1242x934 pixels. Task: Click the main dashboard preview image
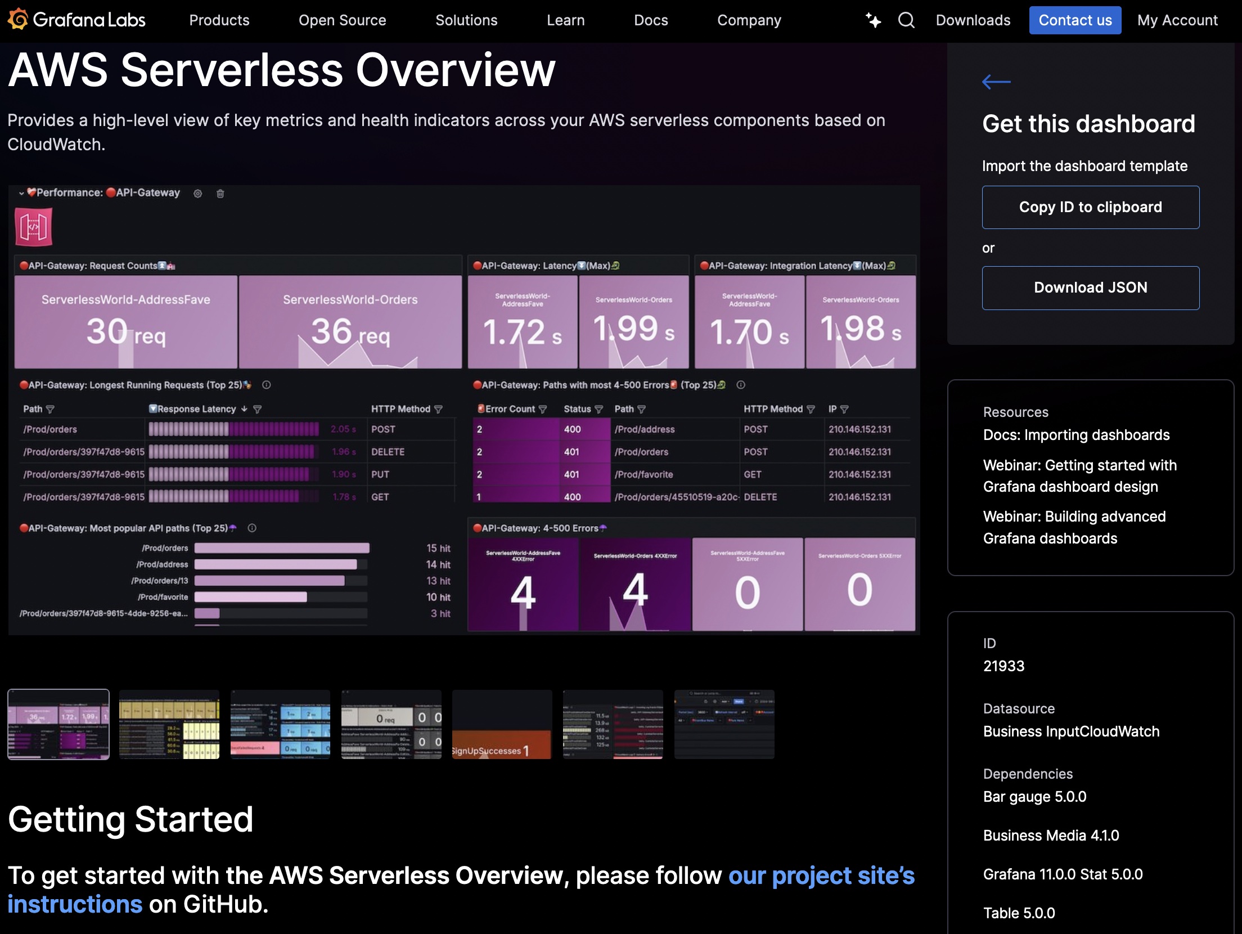click(464, 410)
